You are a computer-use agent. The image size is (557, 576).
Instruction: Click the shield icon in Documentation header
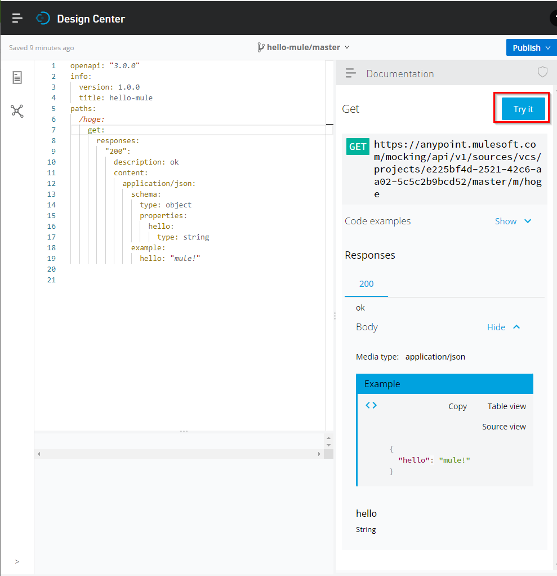coord(542,72)
